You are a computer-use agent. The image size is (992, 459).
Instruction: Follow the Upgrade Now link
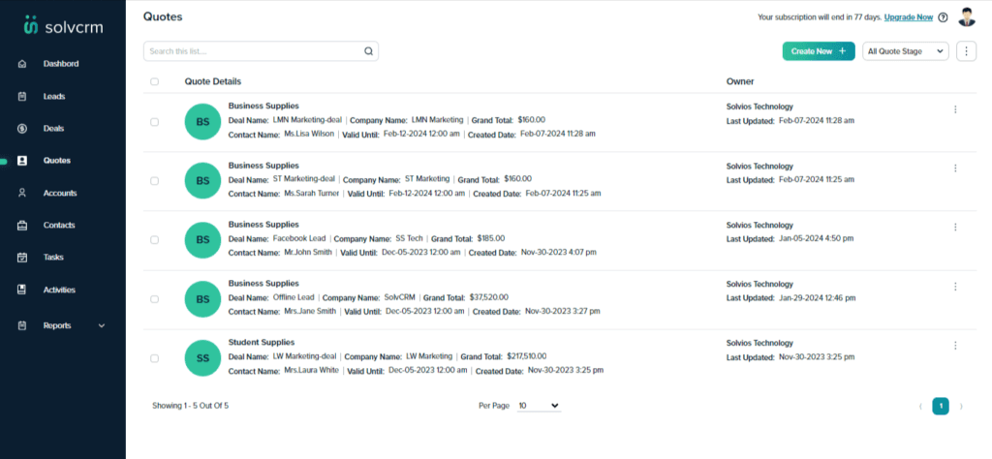[x=909, y=17]
